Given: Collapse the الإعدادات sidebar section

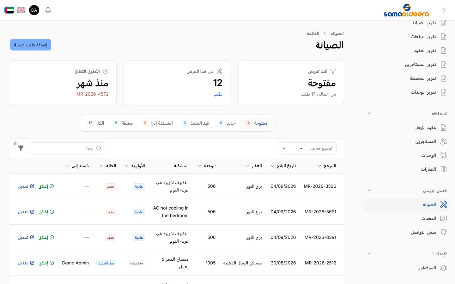Looking at the screenshot, I should 369,254.
